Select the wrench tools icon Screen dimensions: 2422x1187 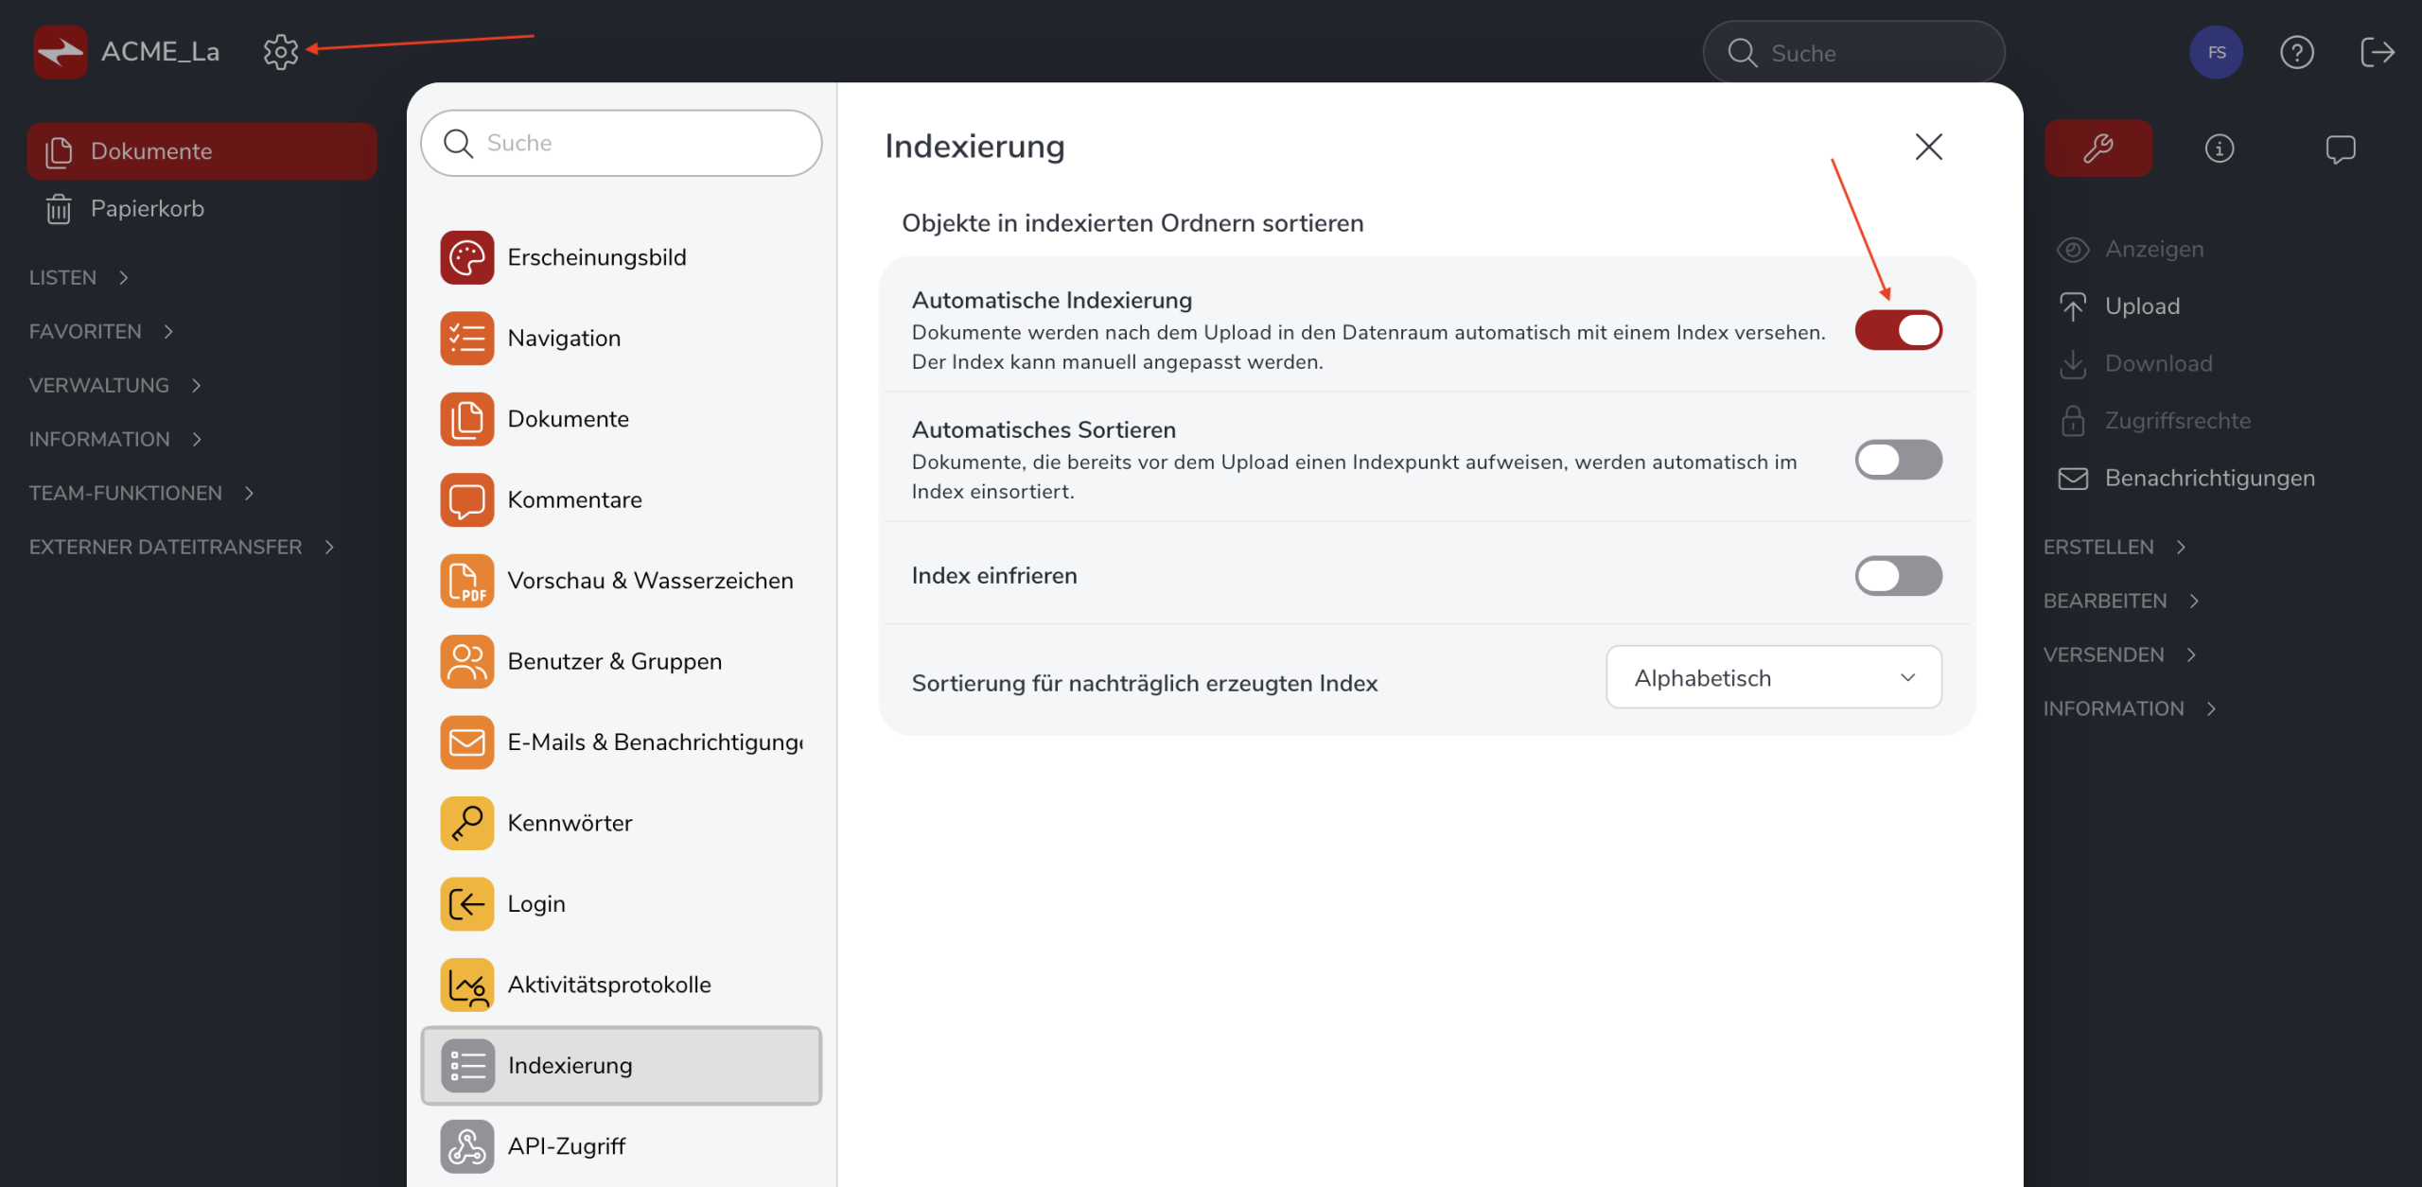2097,148
